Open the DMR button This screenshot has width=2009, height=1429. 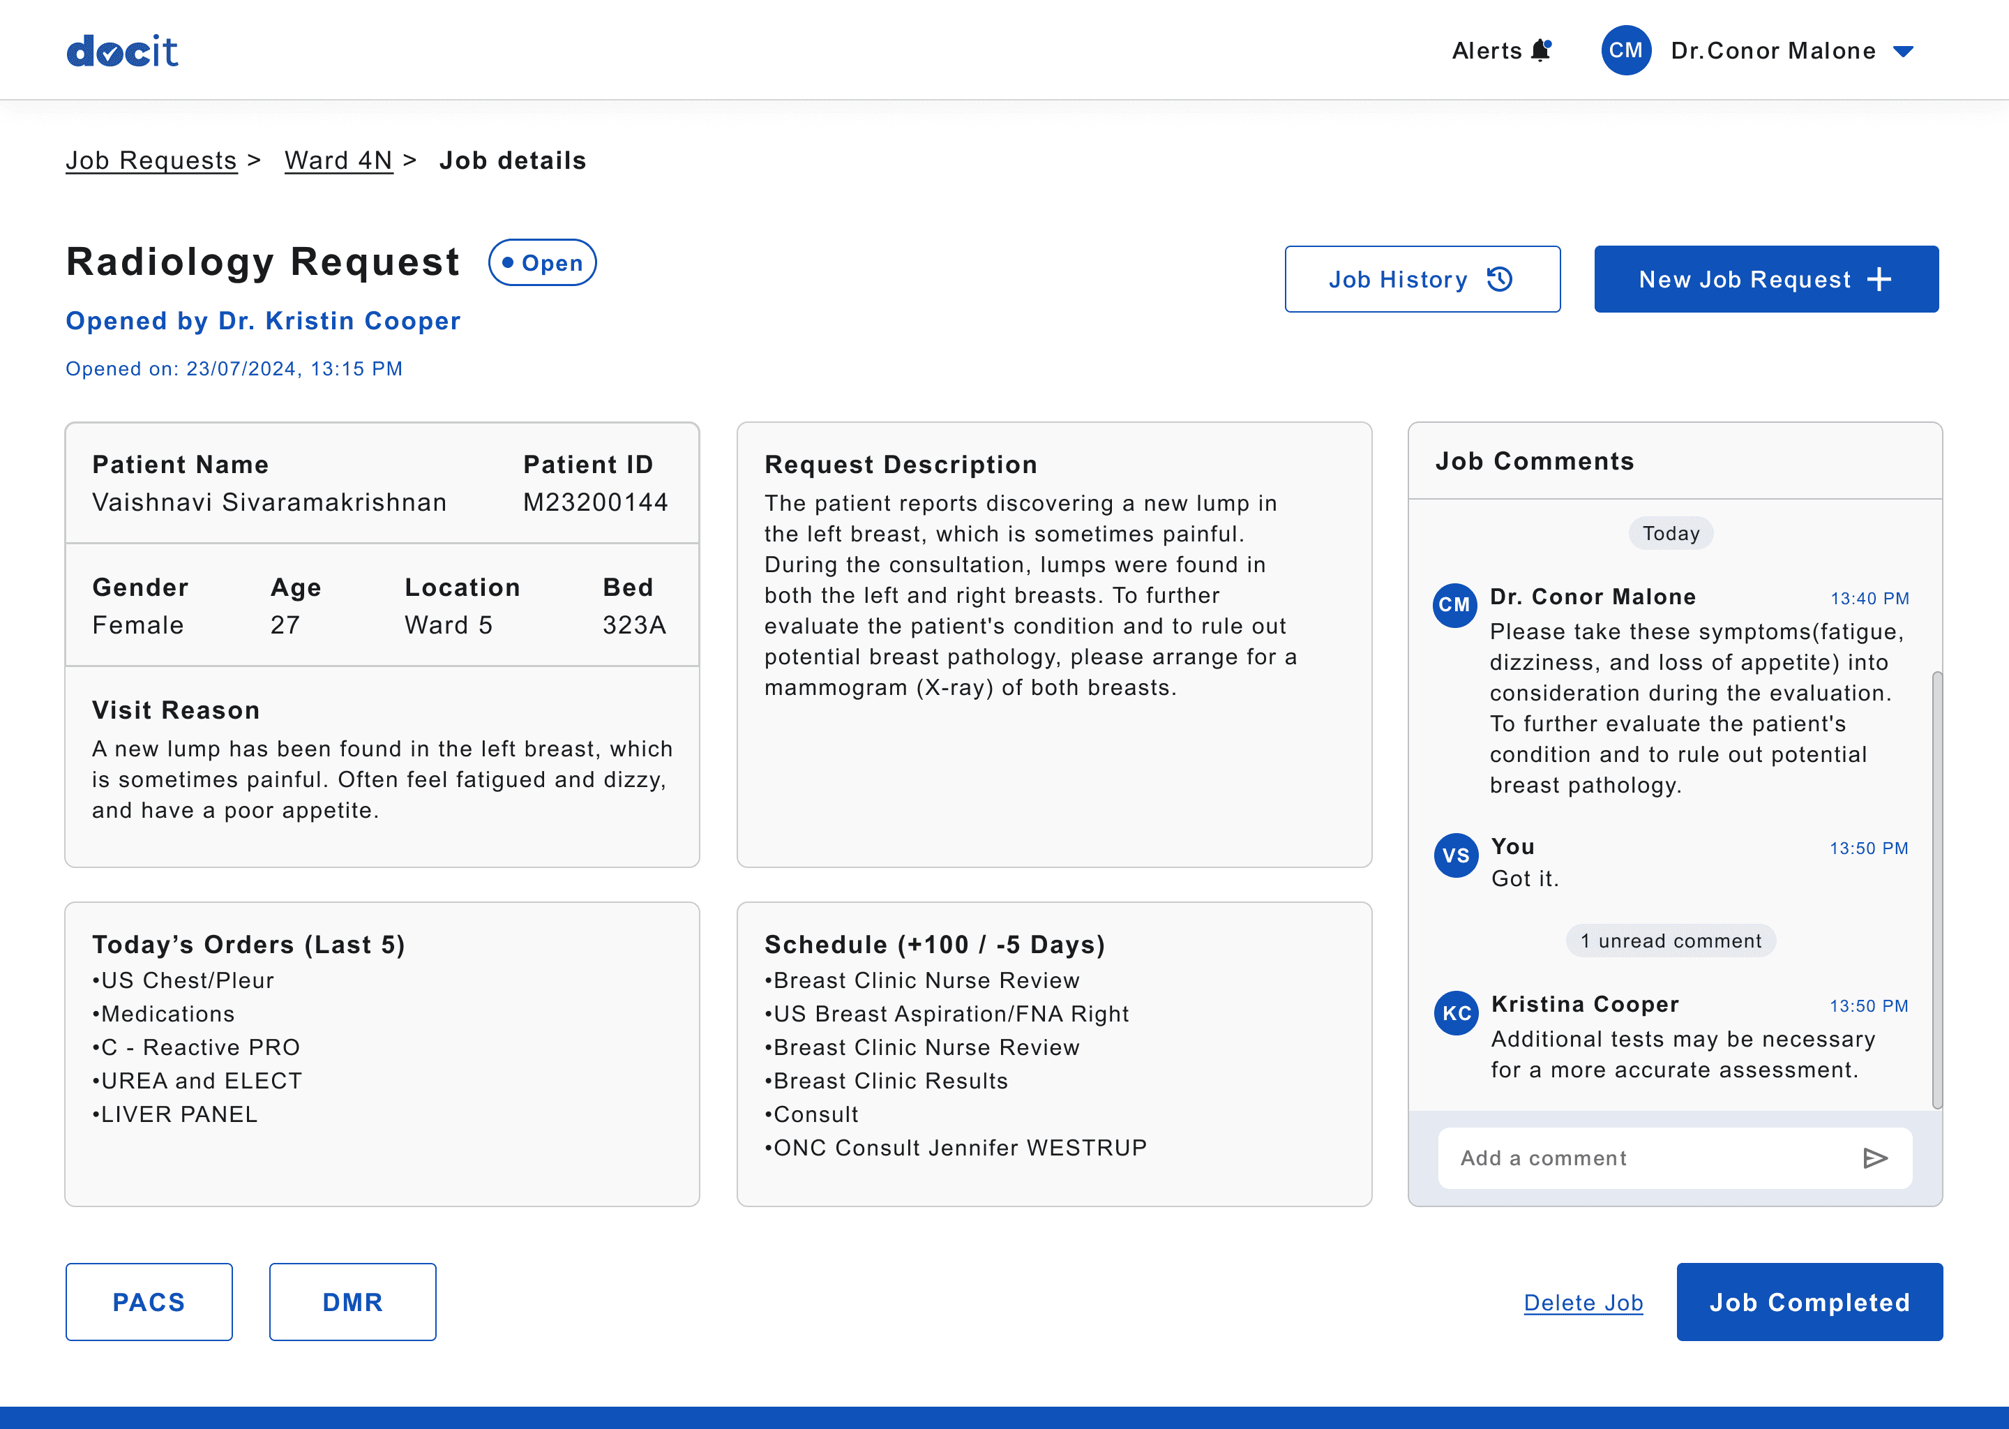352,1301
